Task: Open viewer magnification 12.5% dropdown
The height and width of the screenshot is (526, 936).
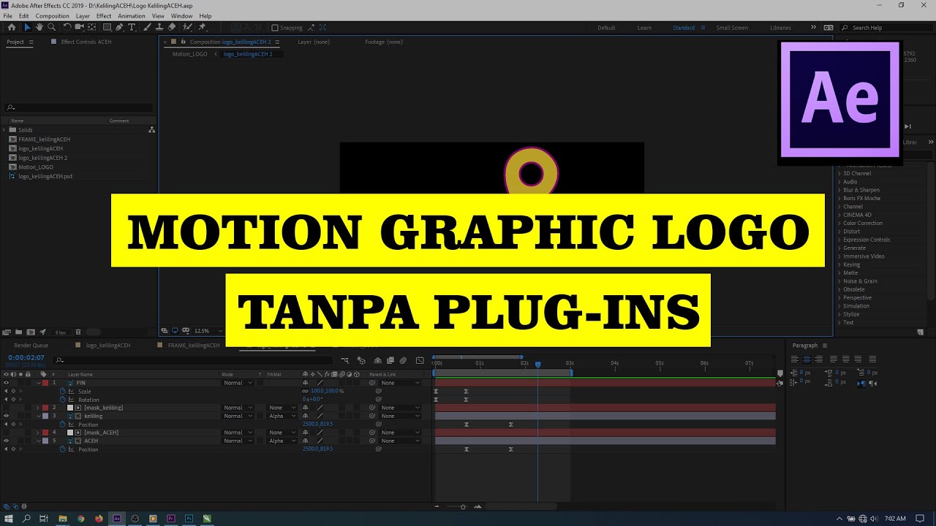Action: click(205, 331)
